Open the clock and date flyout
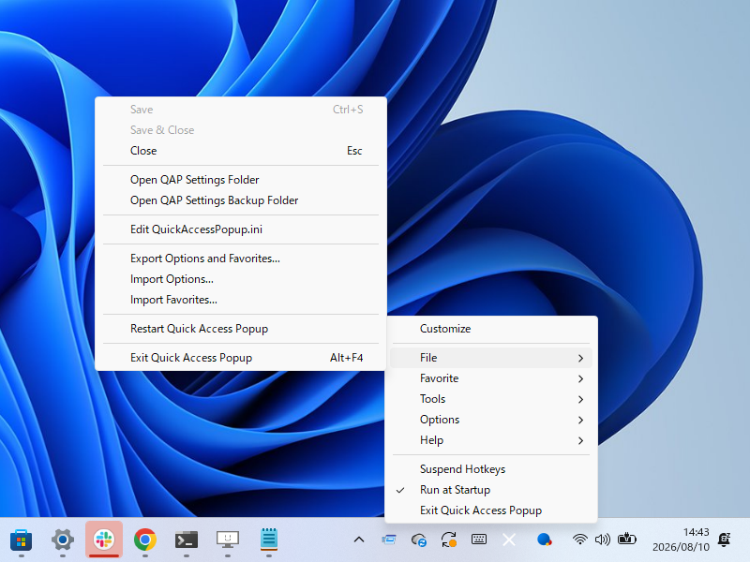The image size is (750, 562). point(682,540)
